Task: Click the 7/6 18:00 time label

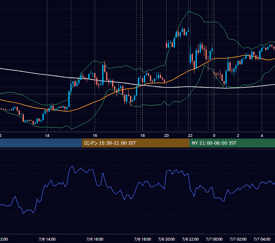Action: (143, 239)
